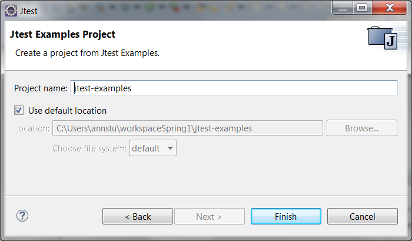This screenshot has width=412, height=241.
Task: Click the Browse... button
Action: pos(362,128)
